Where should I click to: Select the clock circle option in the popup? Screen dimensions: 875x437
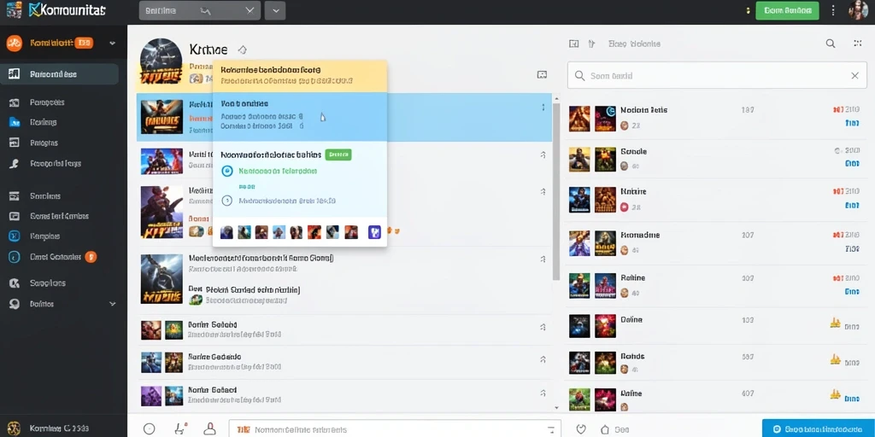226,201
